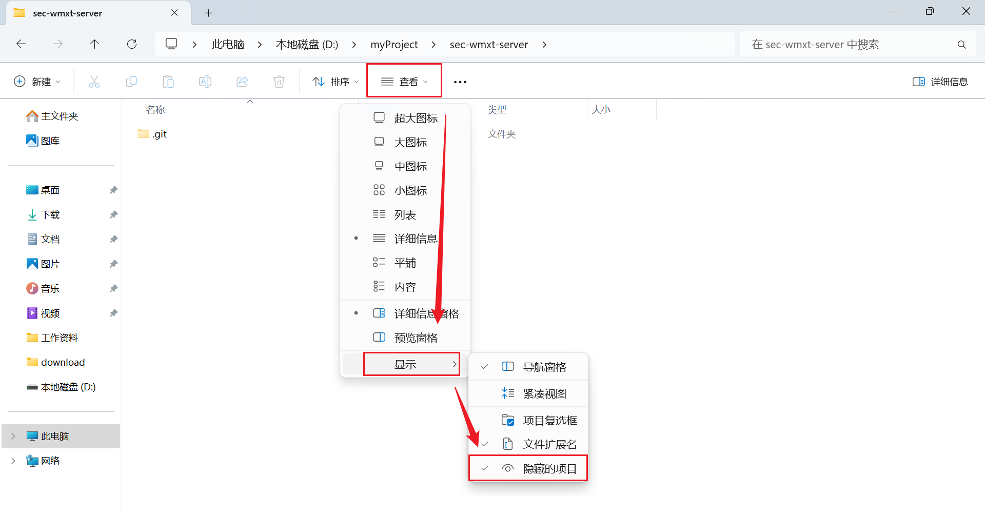
Task: Click the 此电脑 breadcrumb
Action: [228, 45]
